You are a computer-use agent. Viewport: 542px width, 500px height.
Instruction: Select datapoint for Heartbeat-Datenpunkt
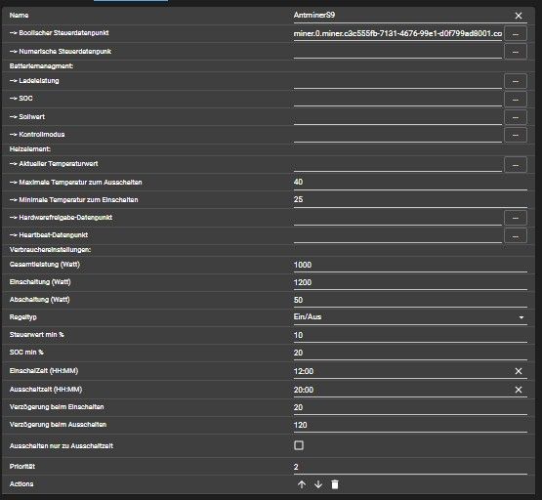pyautogui.click(x=516, y=235)
